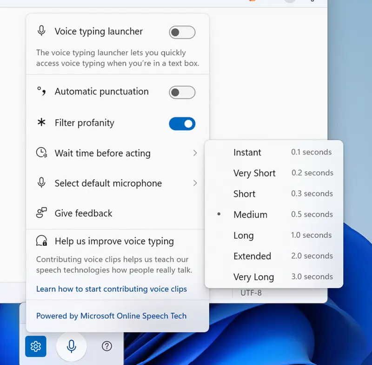Disable the Filter profanity toggle
Viewport: 372px width, 365px height.
182,123
